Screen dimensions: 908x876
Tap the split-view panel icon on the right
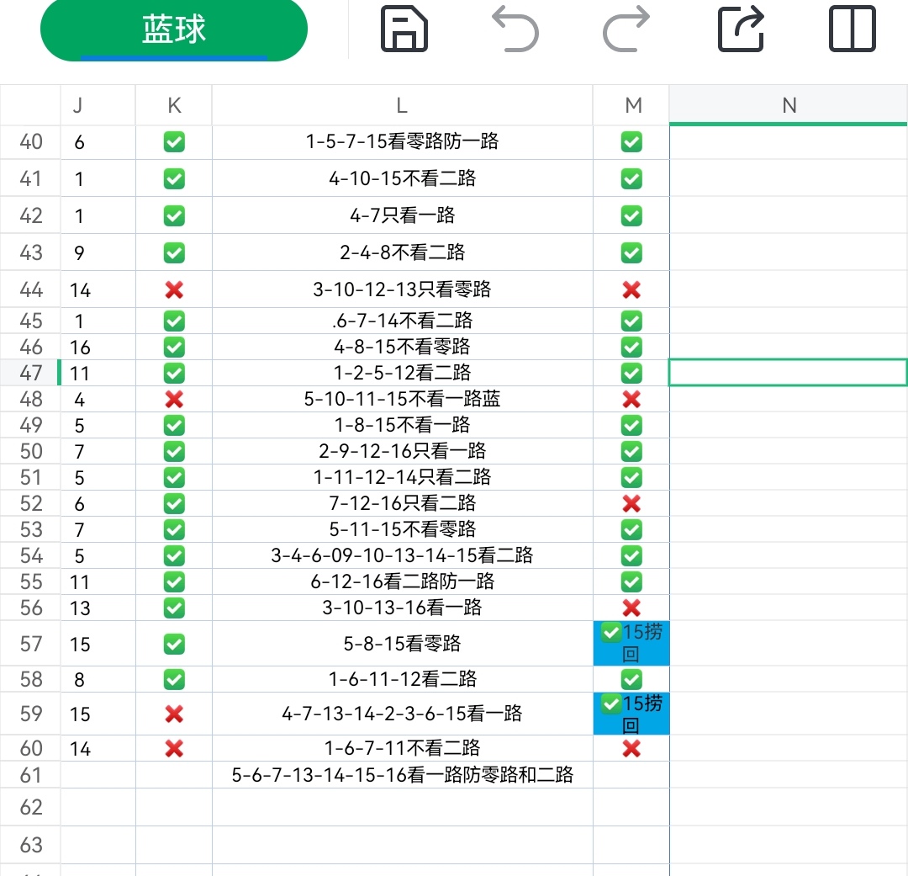(853, 29)
